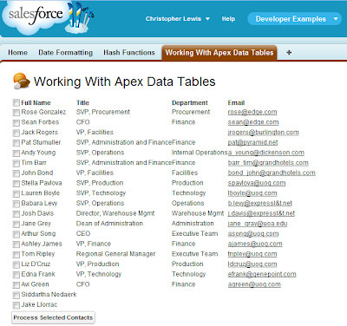Select the Jake Llorrac checkbox
The height and width of the screenshot is (326, 347).
click(x=16, y=305)
